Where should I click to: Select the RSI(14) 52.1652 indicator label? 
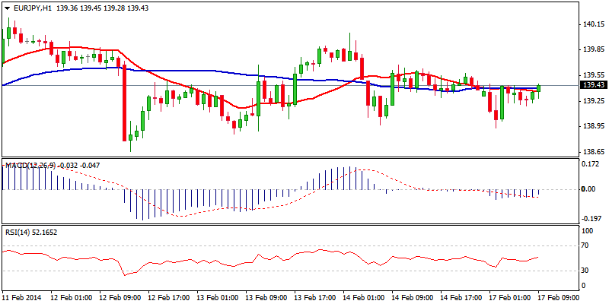point(33,233)
